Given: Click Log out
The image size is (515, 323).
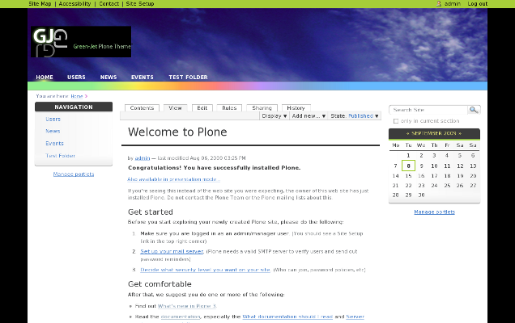Looking at the screenshot, I should point(478,3).
